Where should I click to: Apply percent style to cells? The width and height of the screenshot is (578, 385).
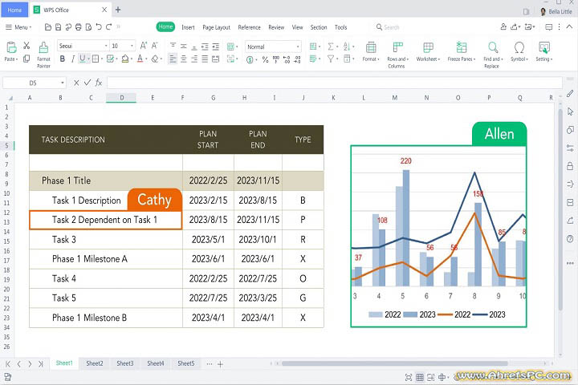(x=265, y=59)
